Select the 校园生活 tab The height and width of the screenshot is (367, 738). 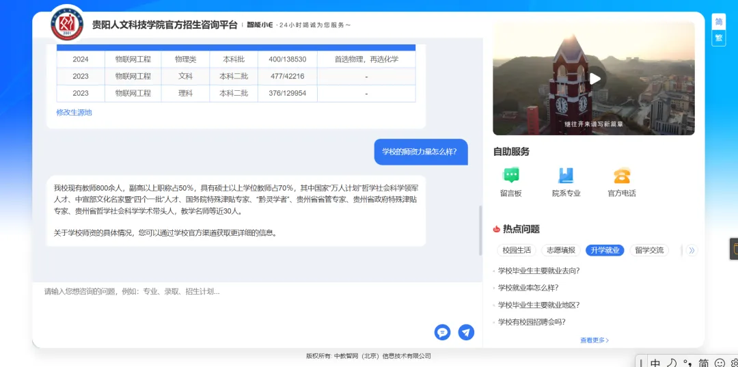pos(517,250)
